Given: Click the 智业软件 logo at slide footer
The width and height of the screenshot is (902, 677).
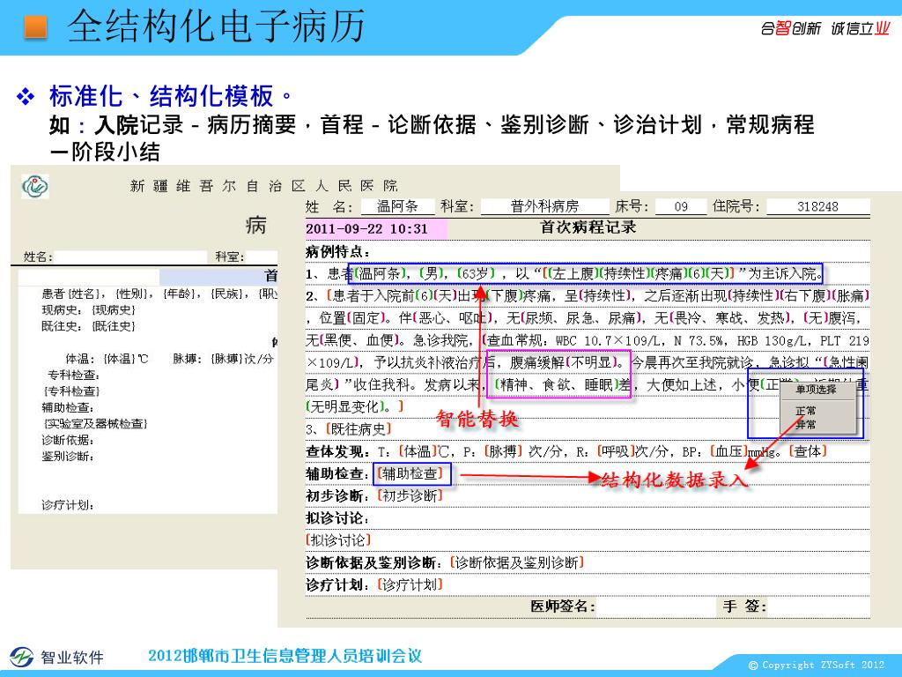Looking at the screenshot, I should click(x=56, y=657).
